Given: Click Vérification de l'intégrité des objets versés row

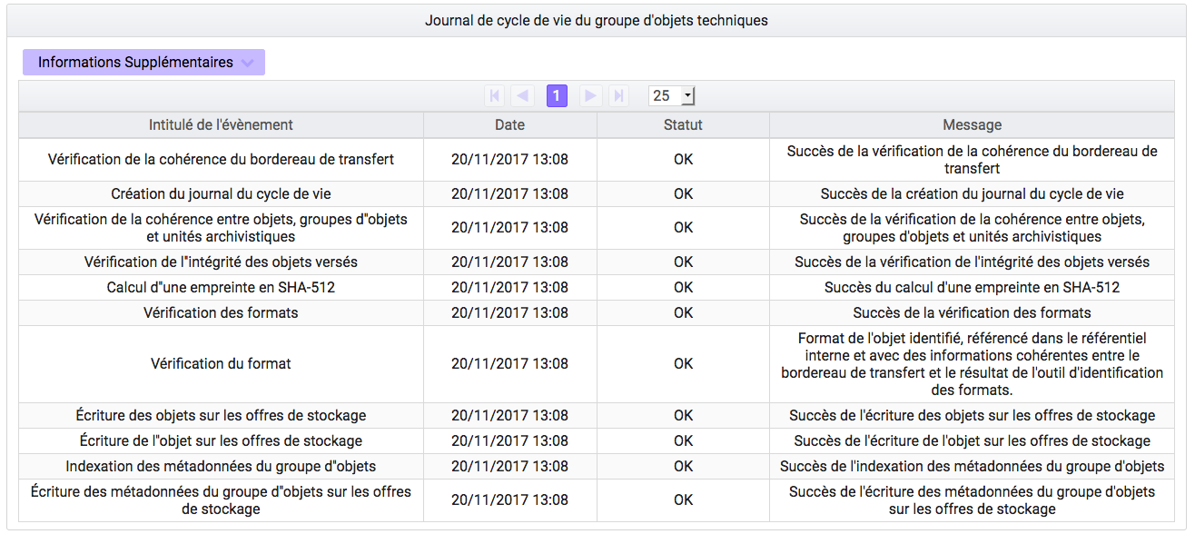Looking at the screenshot, I should 597,262.
